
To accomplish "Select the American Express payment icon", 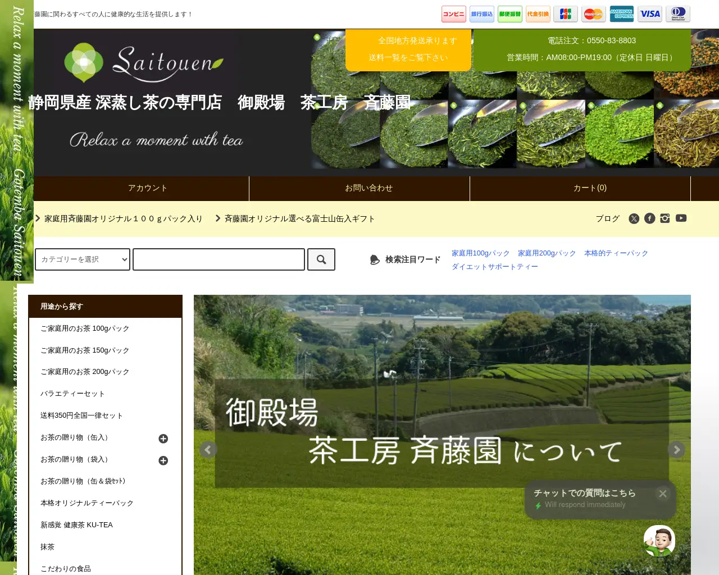I will click(621, 14).
